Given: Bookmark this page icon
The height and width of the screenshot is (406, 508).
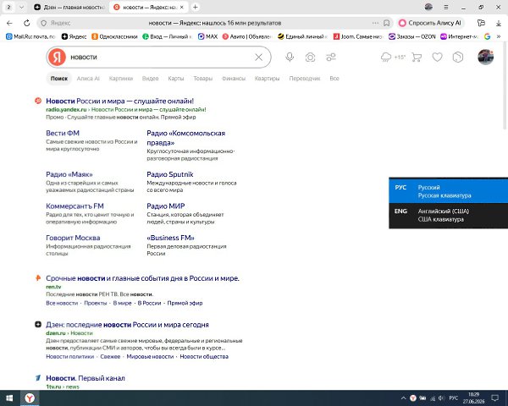Looking at the screenshot, I should (x=386, y=23).
